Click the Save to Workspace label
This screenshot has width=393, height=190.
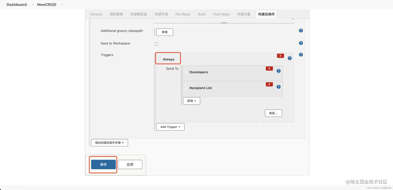click(x=115, y=43)
